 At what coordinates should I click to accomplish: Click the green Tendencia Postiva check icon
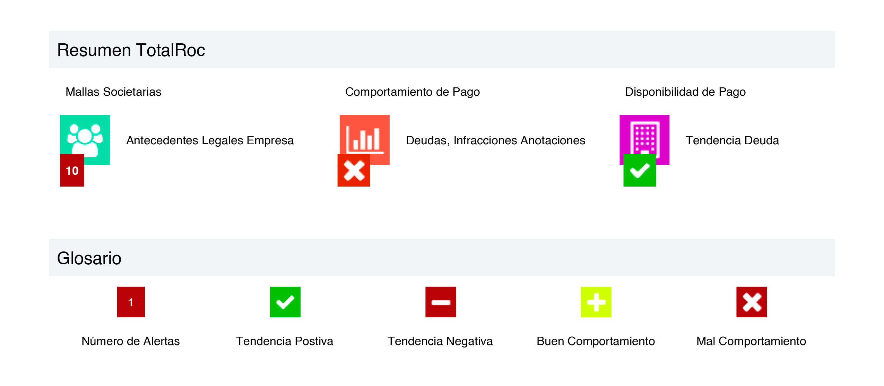click(x=285, y=302)
